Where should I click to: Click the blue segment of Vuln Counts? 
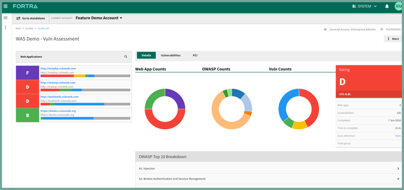point(284,103)
